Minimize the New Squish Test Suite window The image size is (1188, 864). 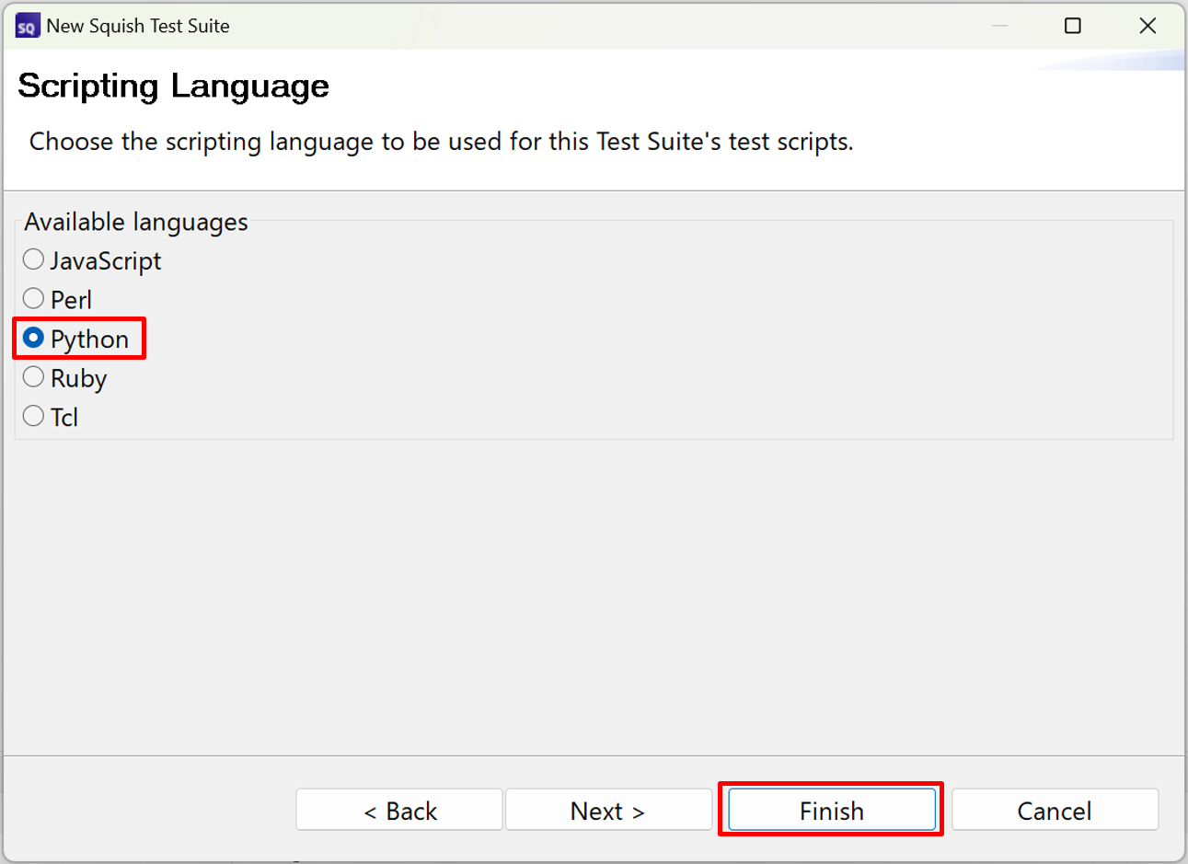[x=999, y=26]
